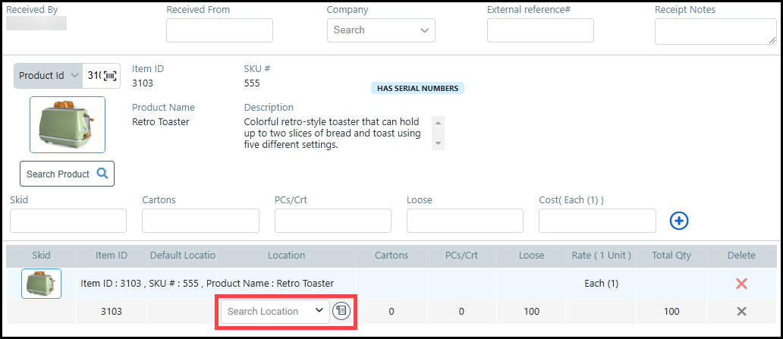The height and width of the screenshot is (339, 783).
Task: Click the blue plus add-item icon
Action: (679, 221)
